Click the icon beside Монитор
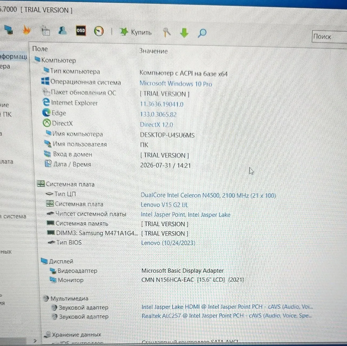Screen dimensions: 347x346 (53, 280)
